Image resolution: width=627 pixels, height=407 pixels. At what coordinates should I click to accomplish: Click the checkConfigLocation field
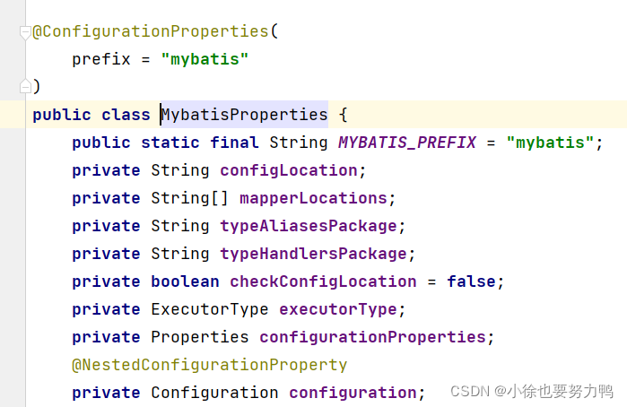click(x=323, y=281)
